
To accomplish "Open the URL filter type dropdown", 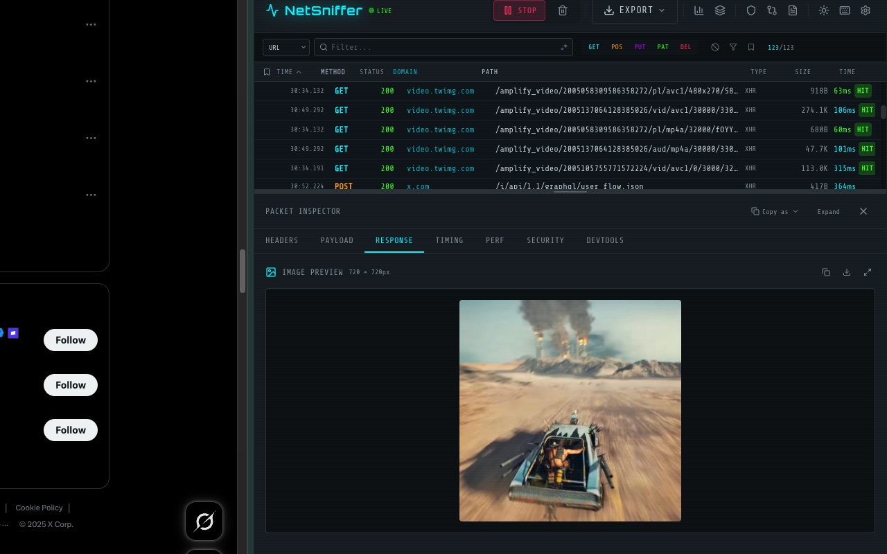I will click(x=286, y=47).
